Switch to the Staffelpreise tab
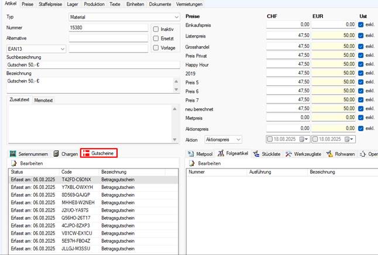This screenshot has height=255, width=378. (x=50, y=4)
